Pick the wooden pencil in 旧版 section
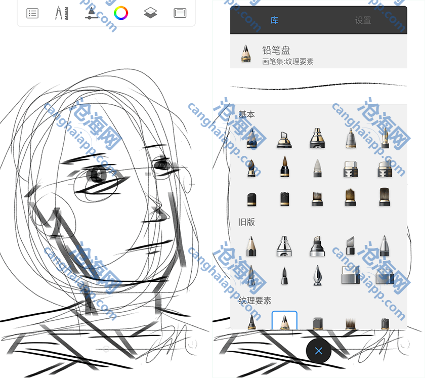 [x=251, y=245]
